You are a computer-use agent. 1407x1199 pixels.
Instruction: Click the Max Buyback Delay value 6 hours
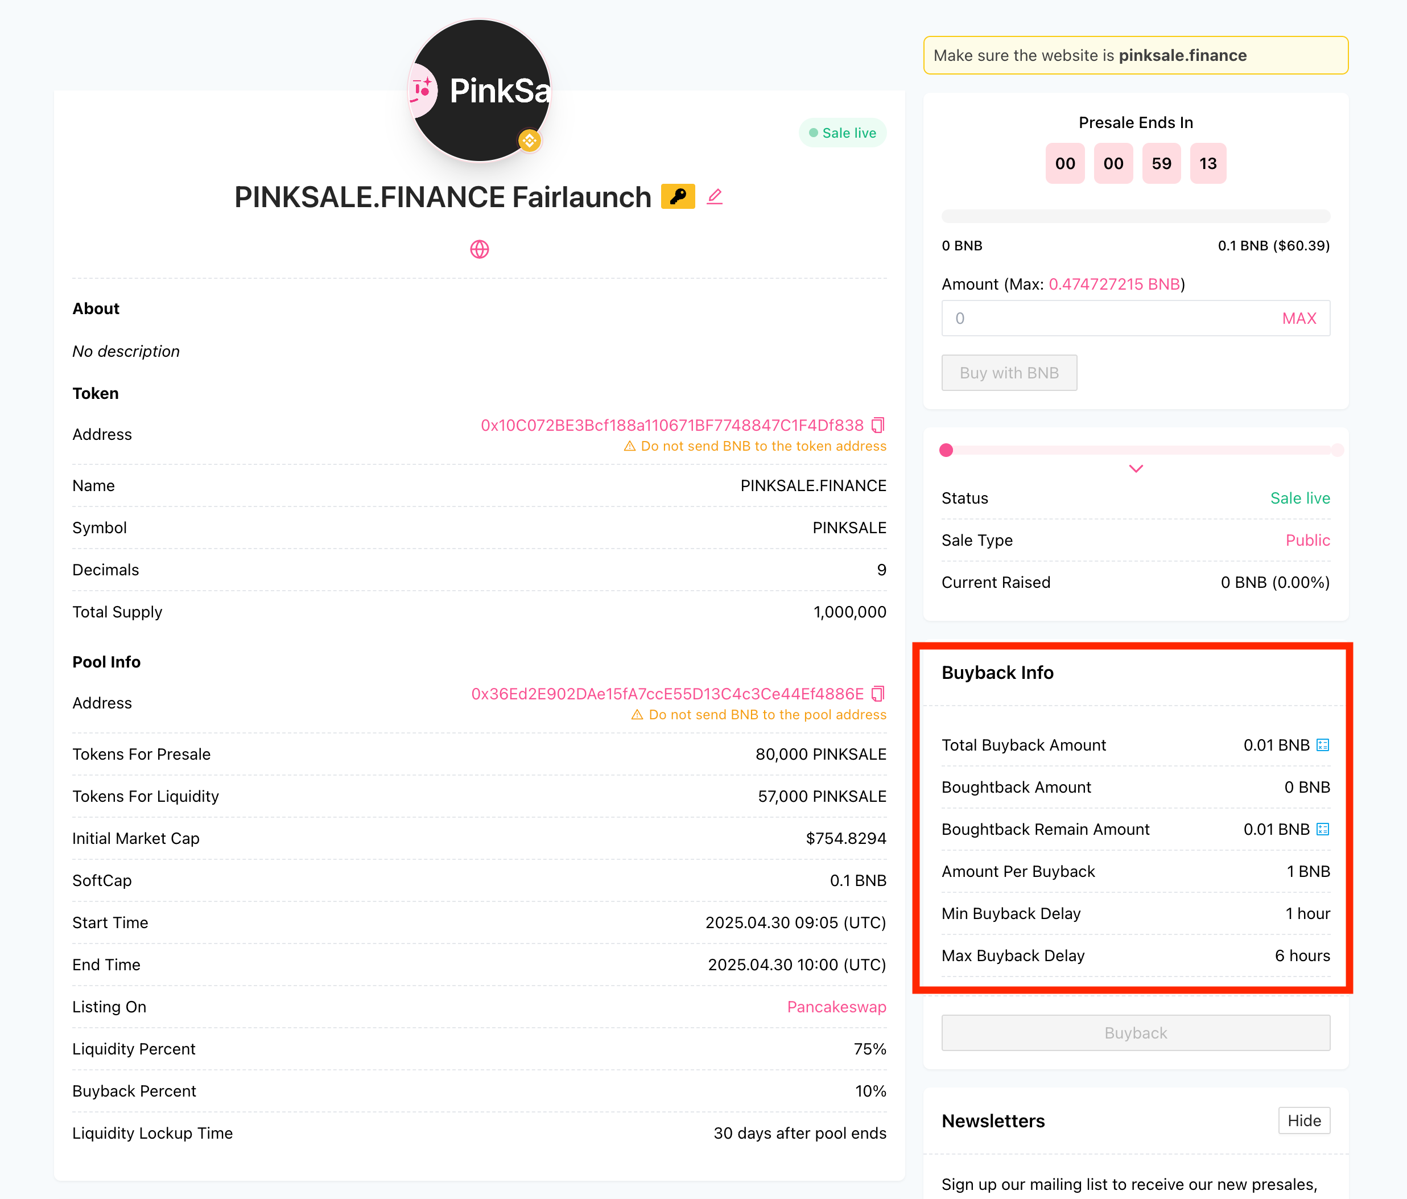coord(1302,956)
